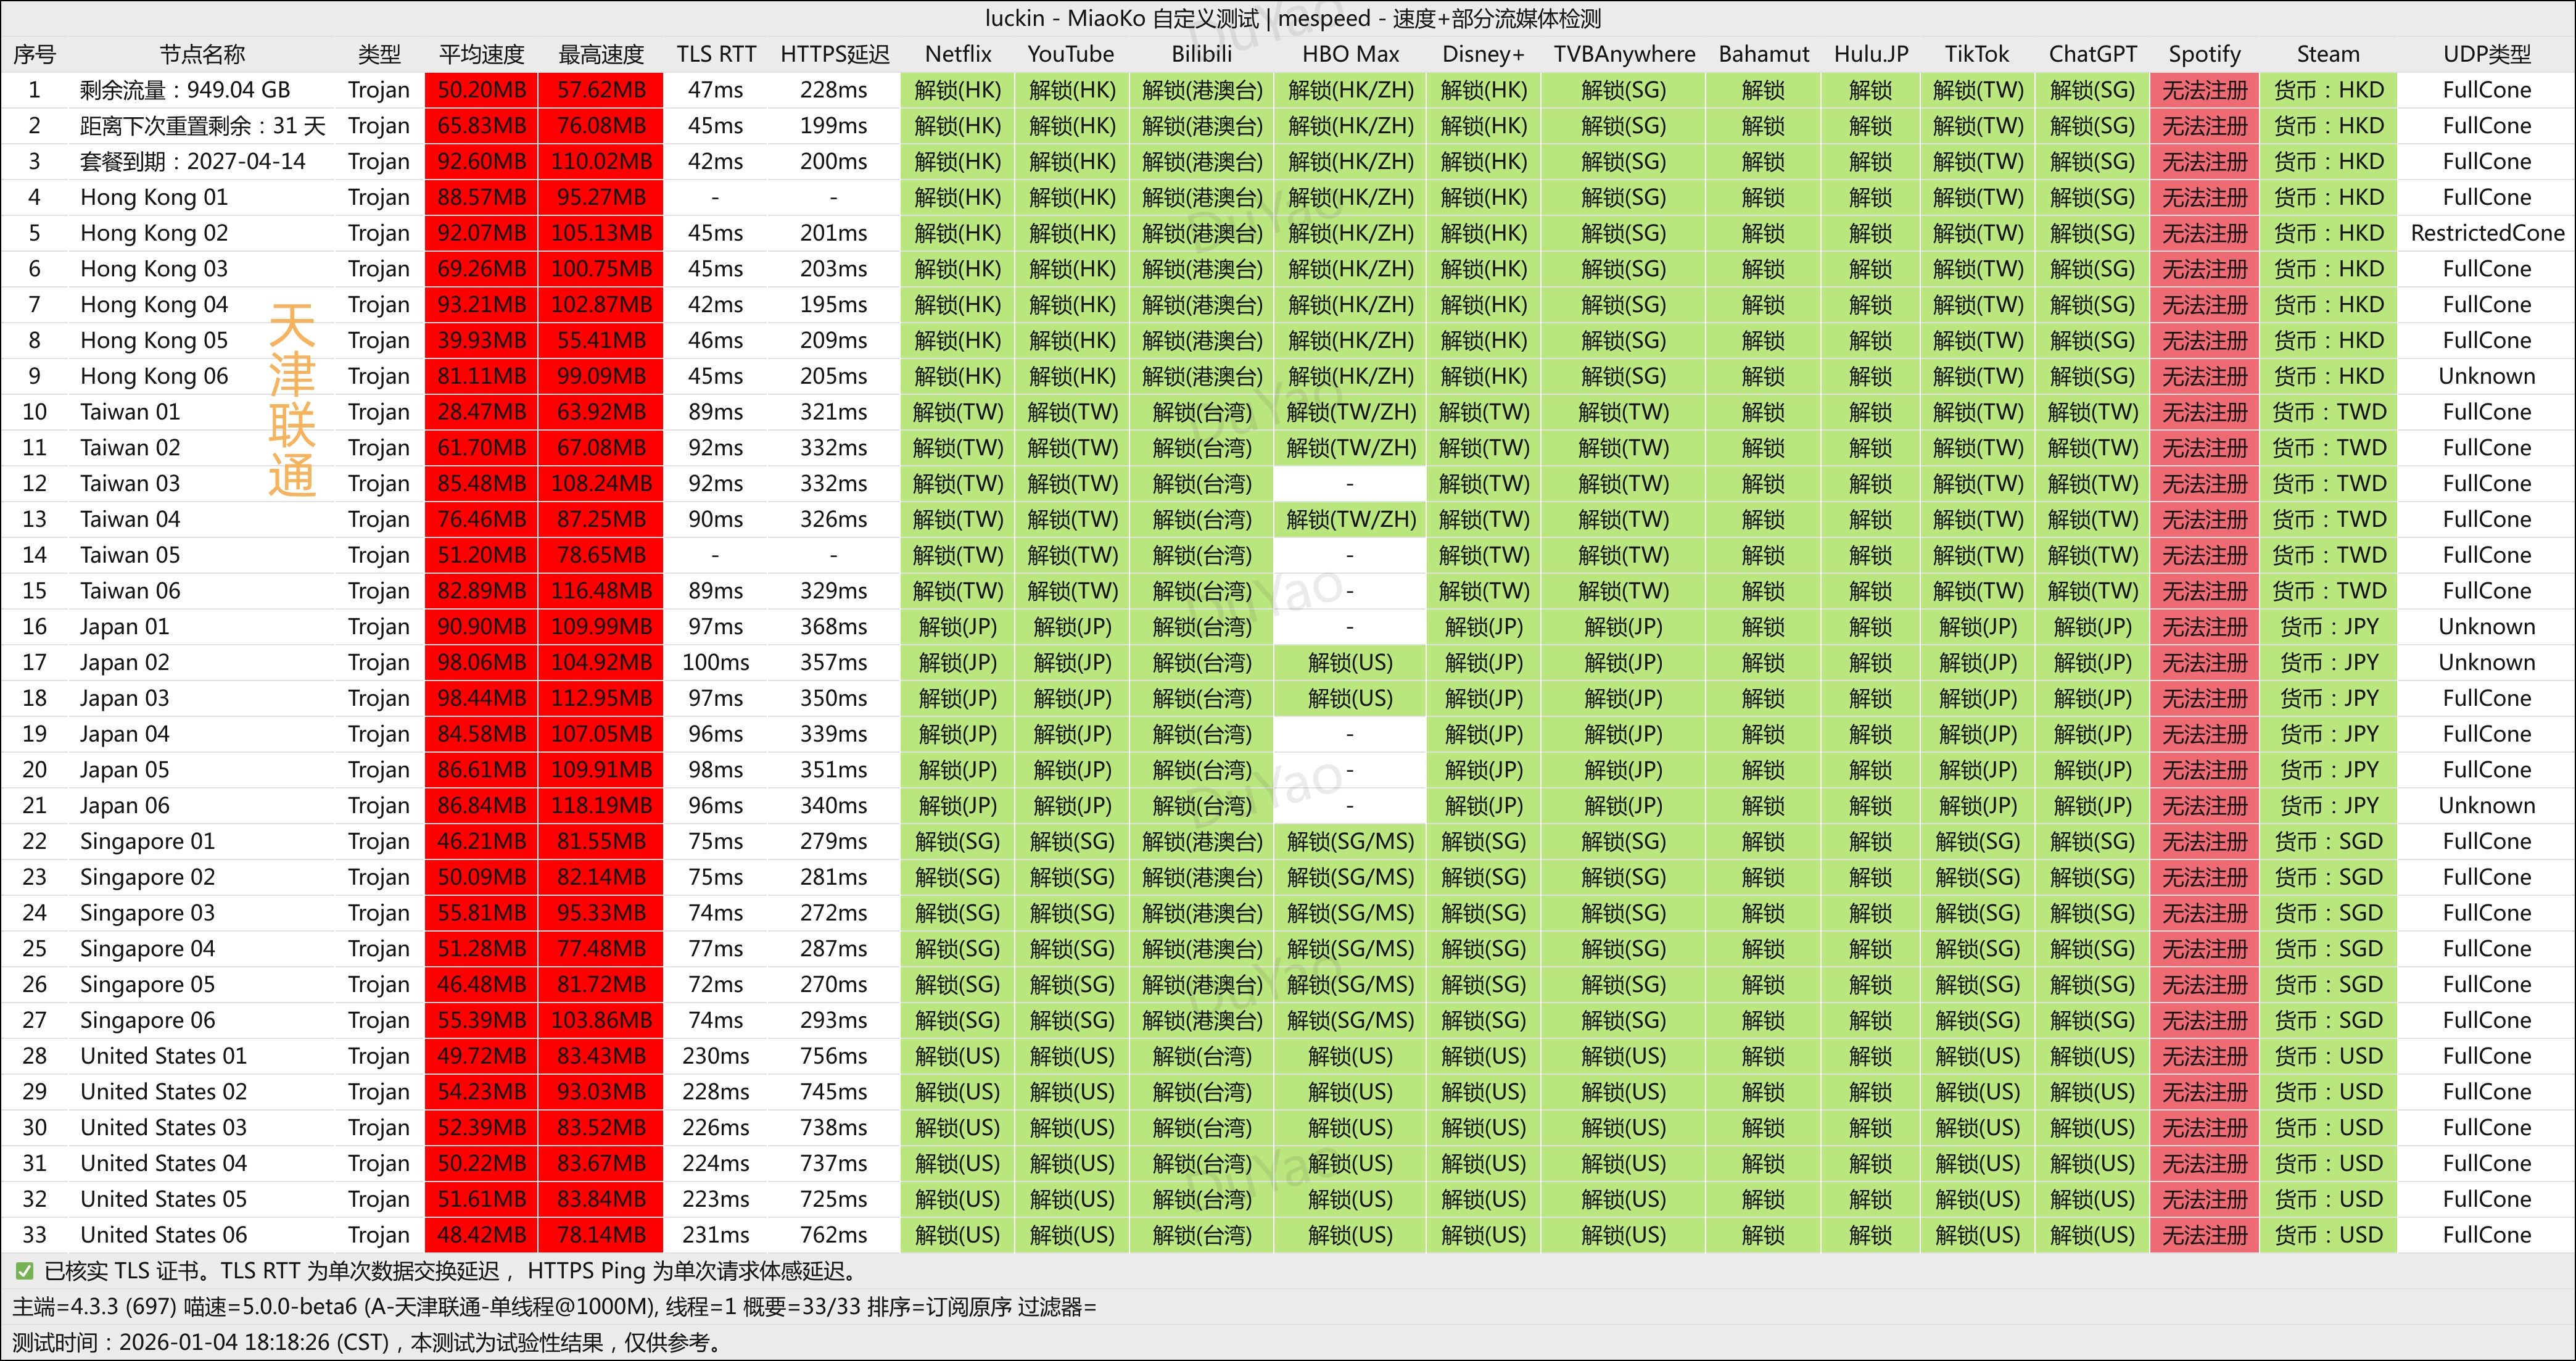Click the Singapore 06 Steam 货币 SGD cell
Image resolution: width=2576 pixels, height=1361 pixels.
(x=2328, y=1020)
